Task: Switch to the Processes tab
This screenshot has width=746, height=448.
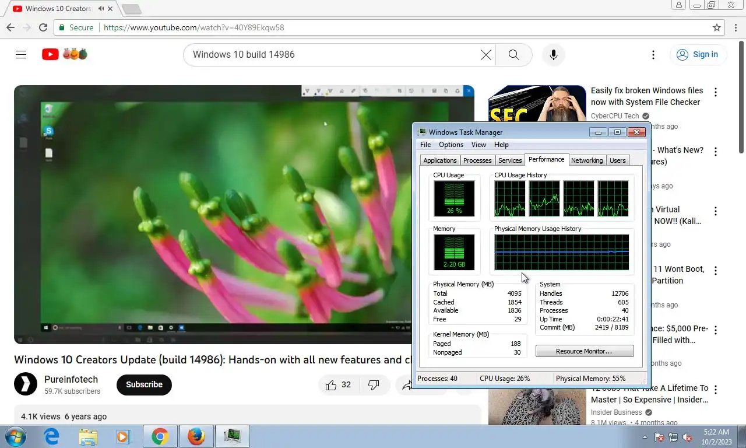Action: coord(477,160)
